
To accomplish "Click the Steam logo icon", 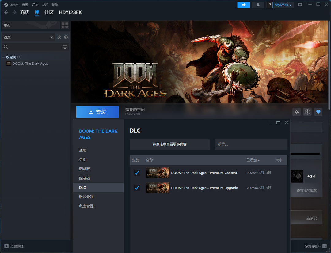I will [x=6, y=5].
